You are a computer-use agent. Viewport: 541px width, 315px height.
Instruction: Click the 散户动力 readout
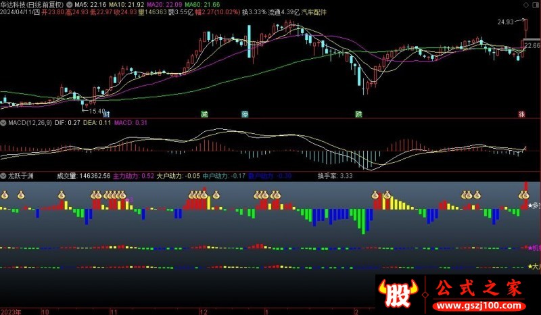(x=270, y=176)
